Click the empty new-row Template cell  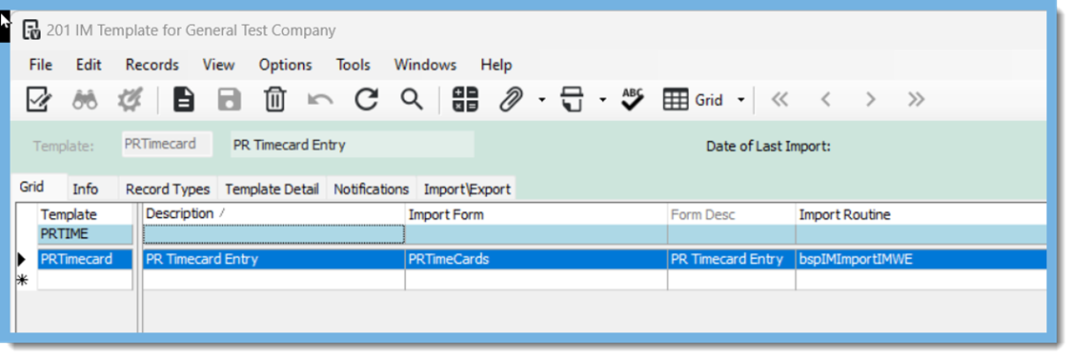(x=85, y=279)
